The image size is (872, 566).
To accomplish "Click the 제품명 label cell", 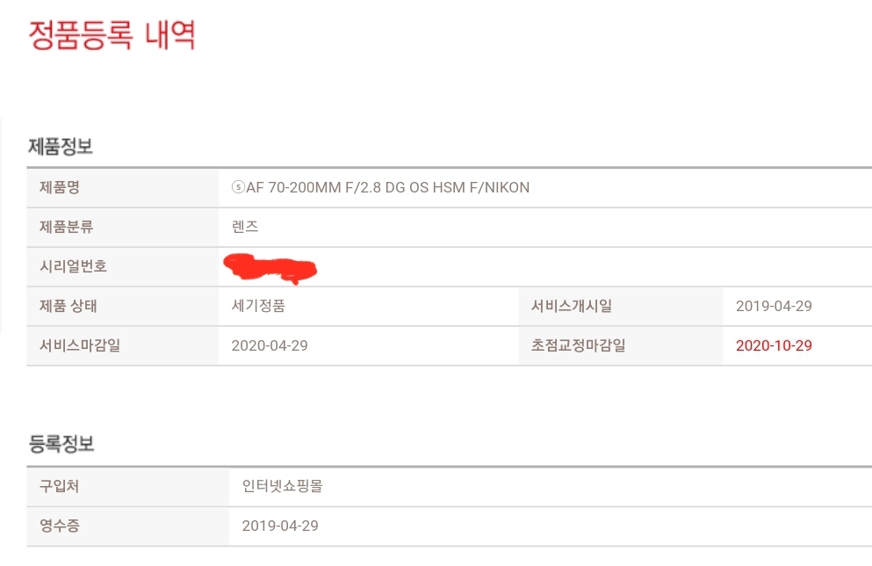I will point(122,187).
